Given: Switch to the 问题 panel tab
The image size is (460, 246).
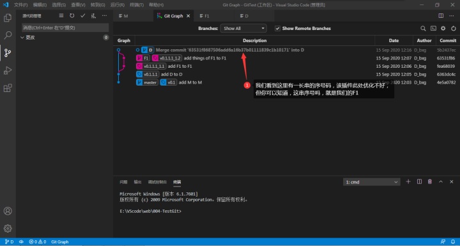Looking at the screenshot, I should pyautogui.click(x=123, y=182).
